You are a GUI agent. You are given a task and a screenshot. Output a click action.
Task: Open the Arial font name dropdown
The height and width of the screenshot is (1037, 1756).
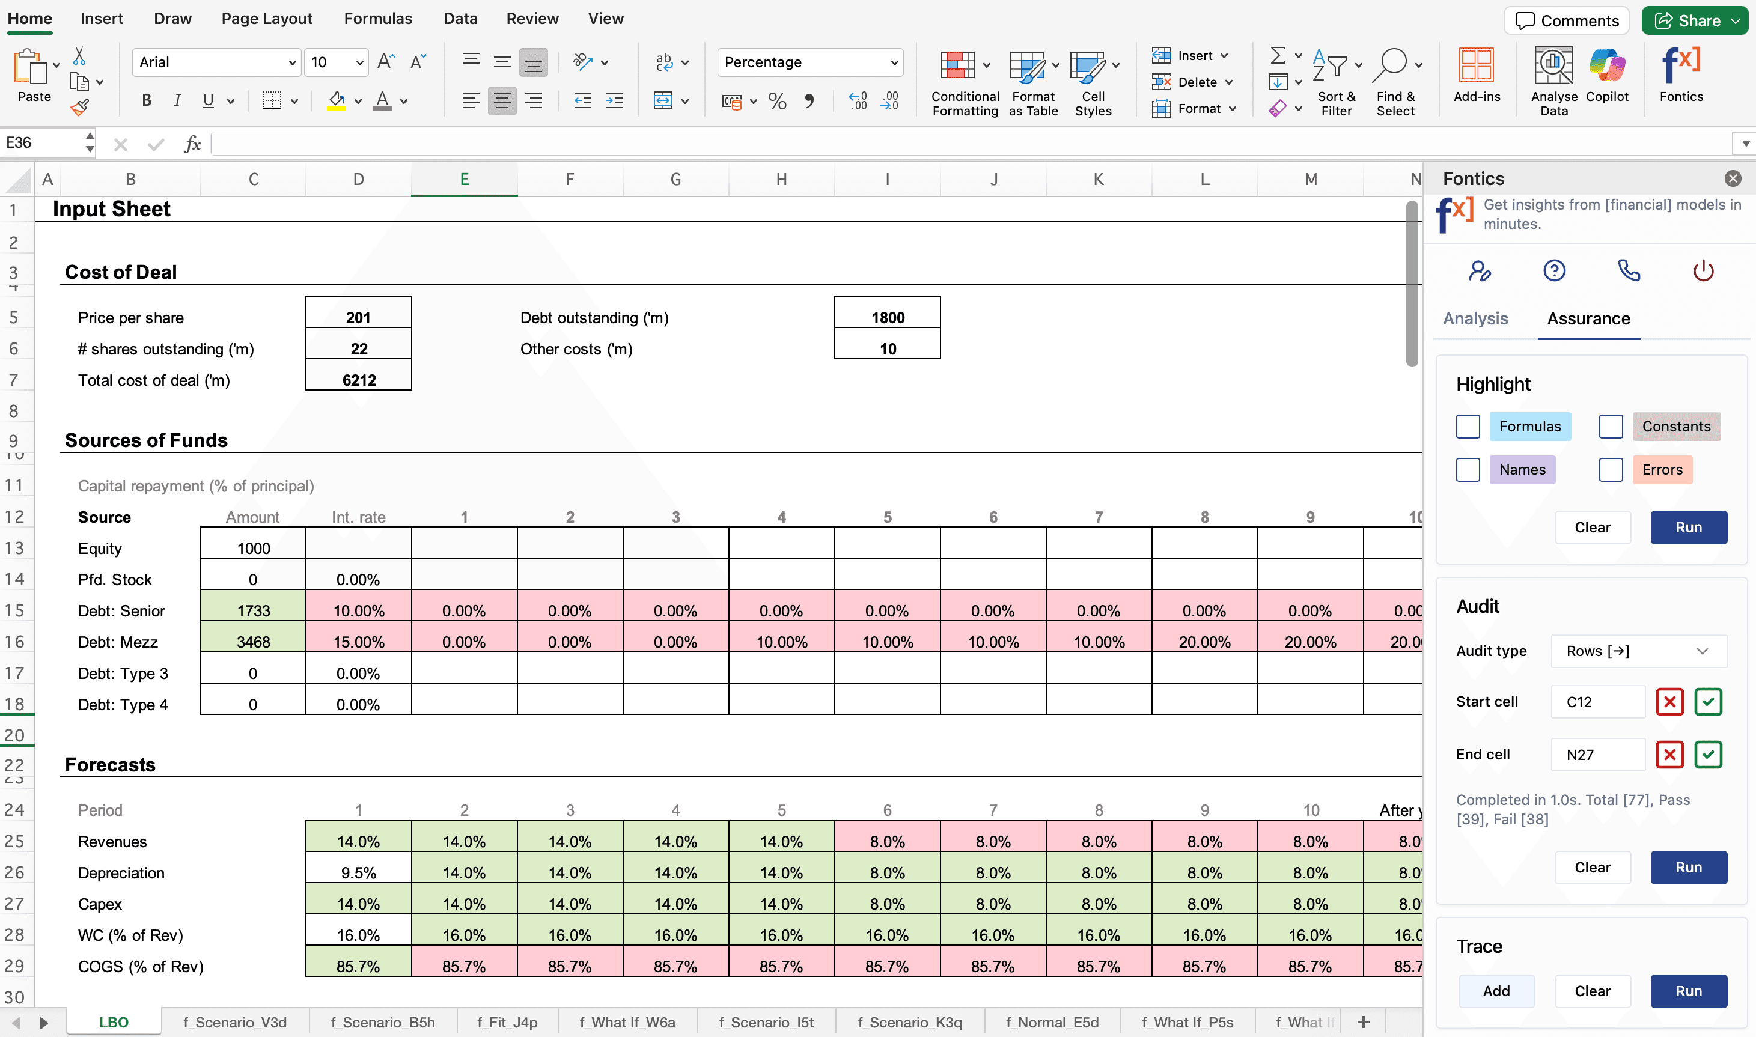pos(216,62)
